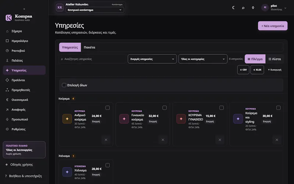Click the orange star icon for Ανδρικό κούρεμα
This screenshot has width=294, height=184.
tap(67, 118)
